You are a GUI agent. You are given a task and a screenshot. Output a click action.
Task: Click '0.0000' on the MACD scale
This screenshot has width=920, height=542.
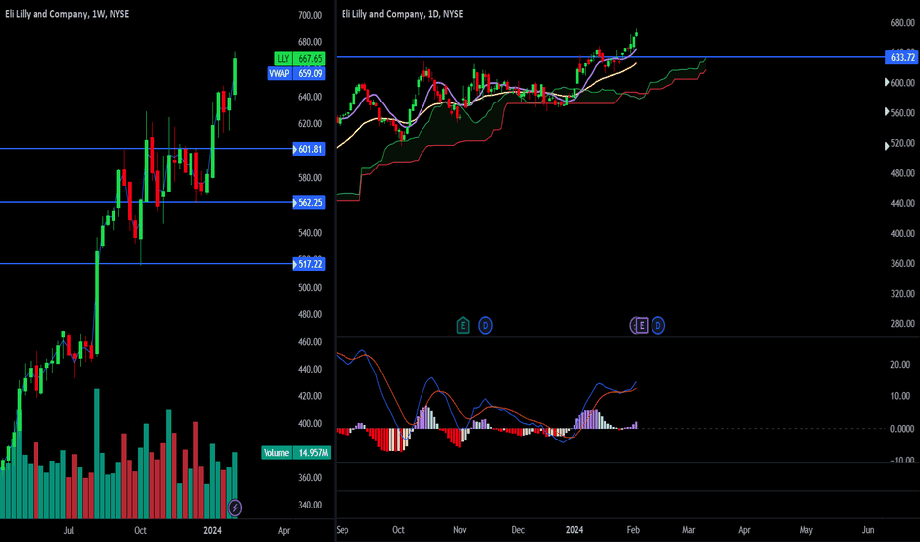point(902,429)
